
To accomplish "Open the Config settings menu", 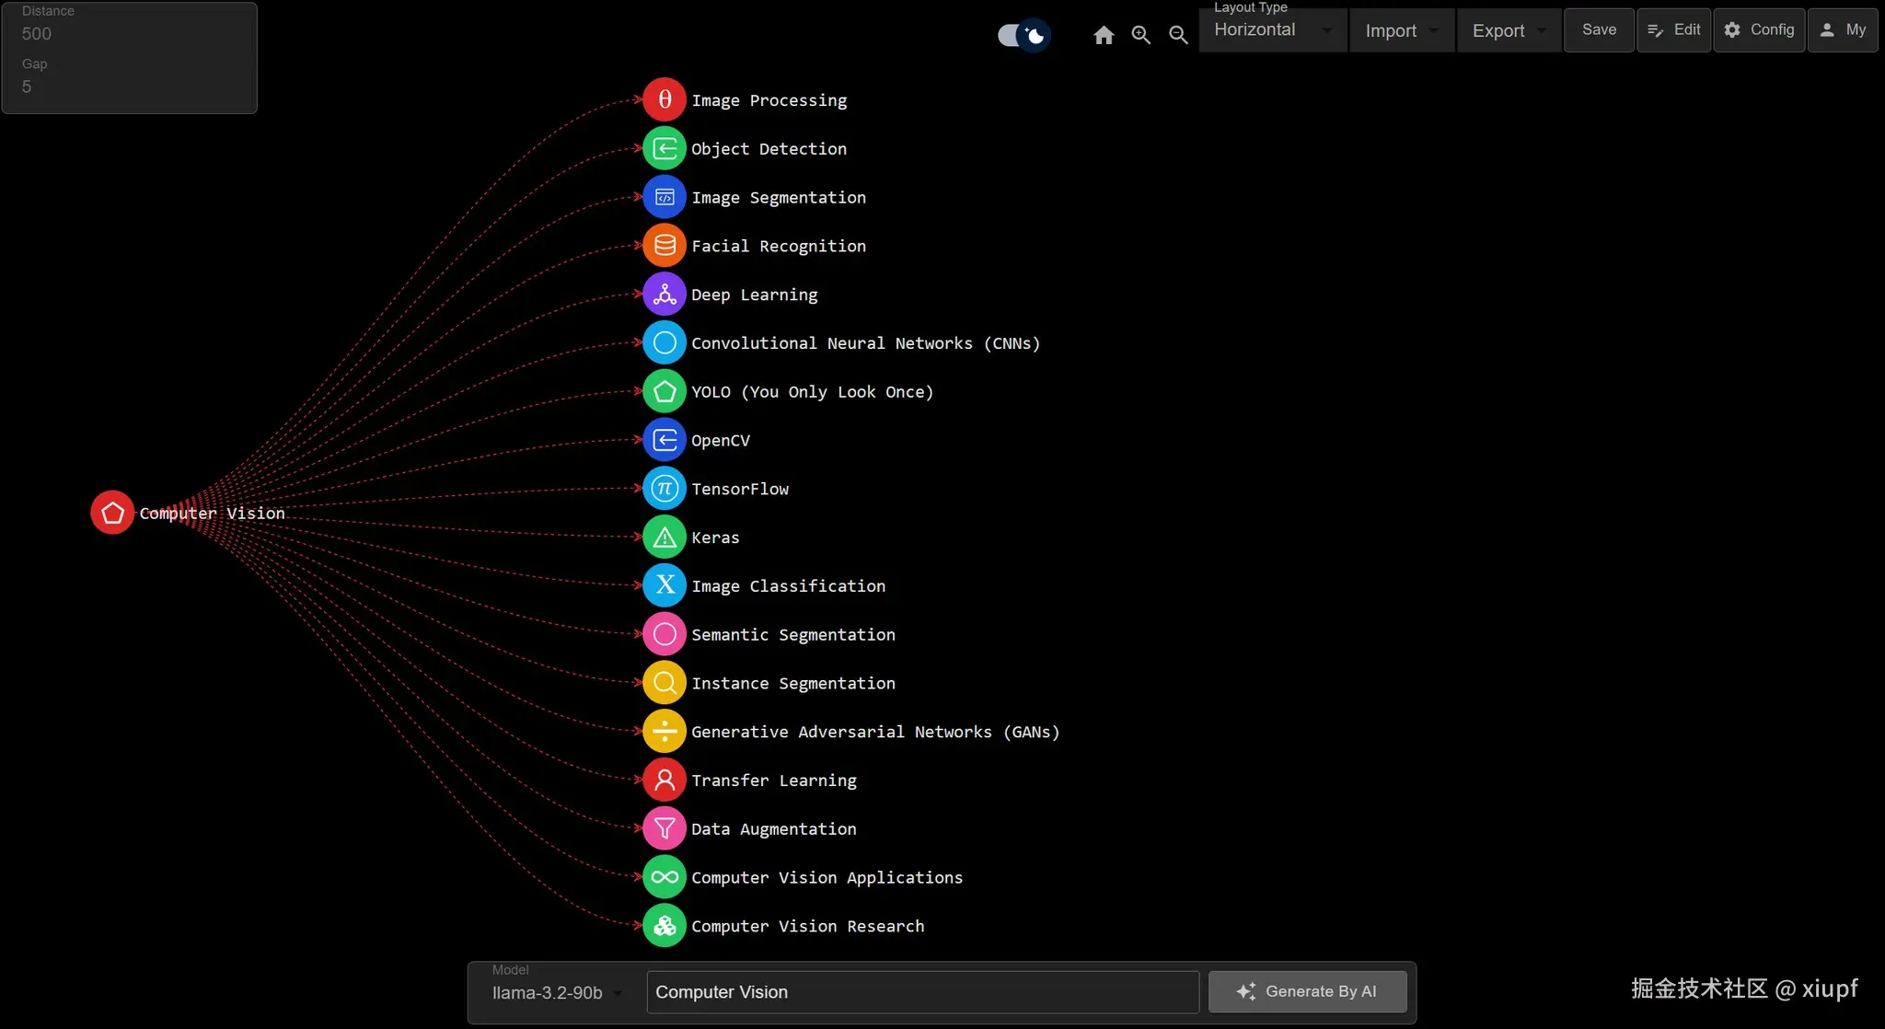I will click(1759, 30).
